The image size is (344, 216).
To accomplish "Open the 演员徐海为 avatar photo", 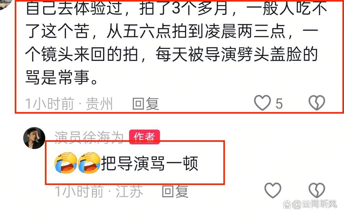I will 34,138.
